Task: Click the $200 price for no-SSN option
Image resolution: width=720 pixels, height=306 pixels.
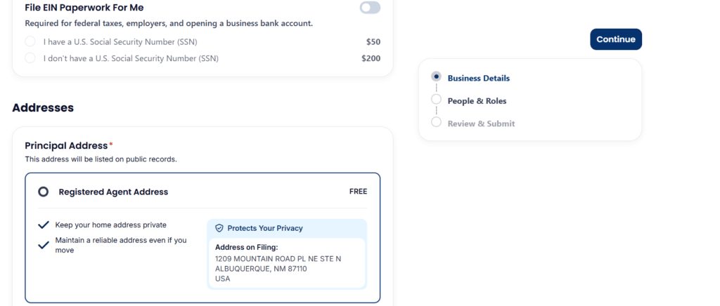Action: (371, 59)
